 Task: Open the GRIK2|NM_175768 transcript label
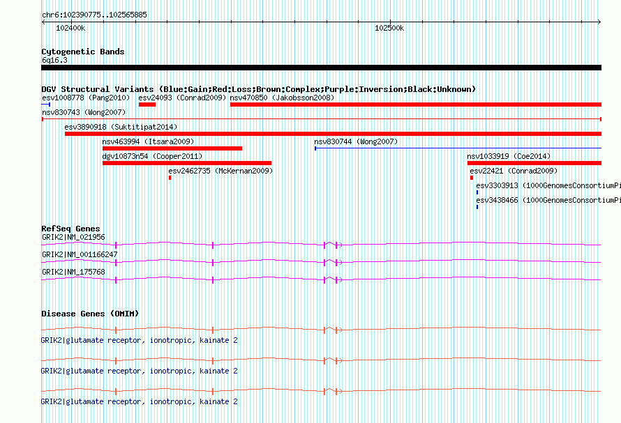click(x=73, y=272)
